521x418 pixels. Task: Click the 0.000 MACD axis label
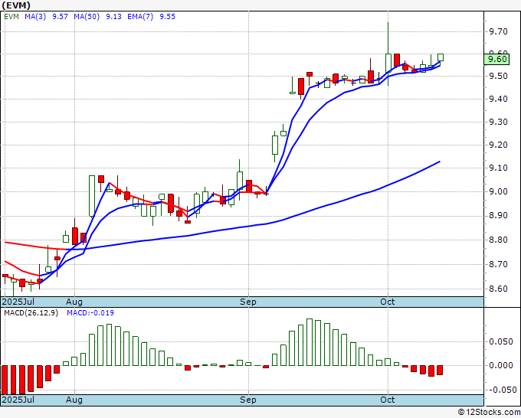coord(501,365)
